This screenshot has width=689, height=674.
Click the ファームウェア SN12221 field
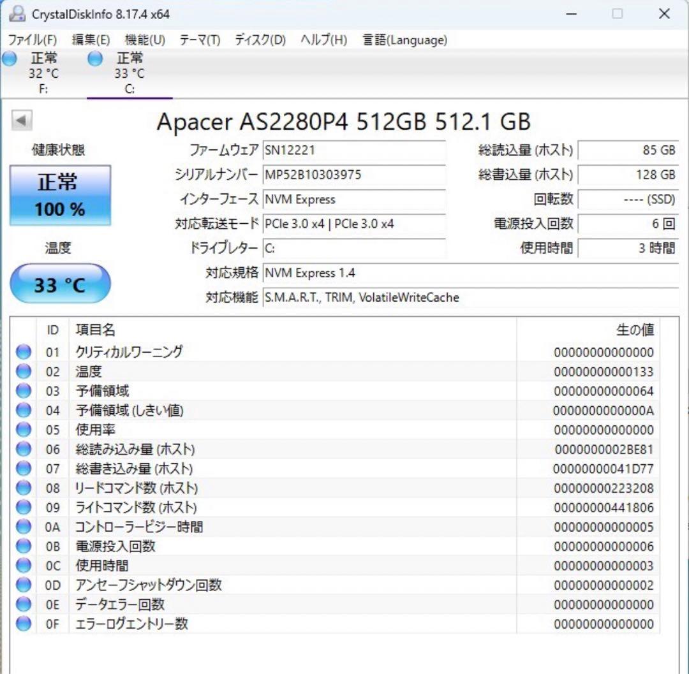click(354, 150)
